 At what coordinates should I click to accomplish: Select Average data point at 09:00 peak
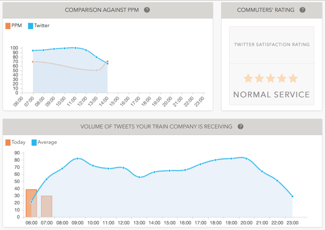[77, 158]
